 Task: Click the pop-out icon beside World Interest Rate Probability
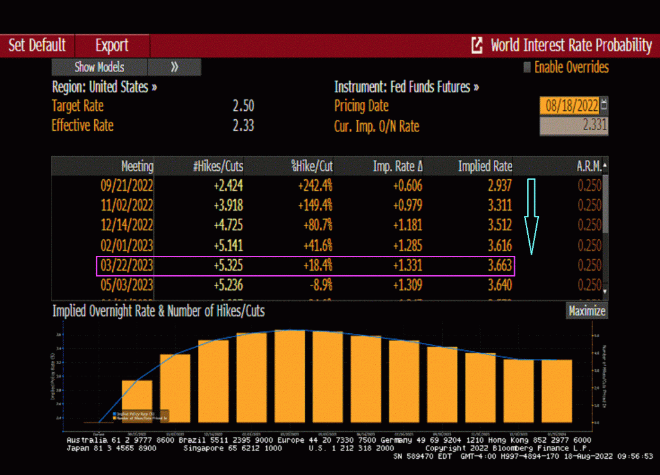pyautogui.click(x=477, y=46)
